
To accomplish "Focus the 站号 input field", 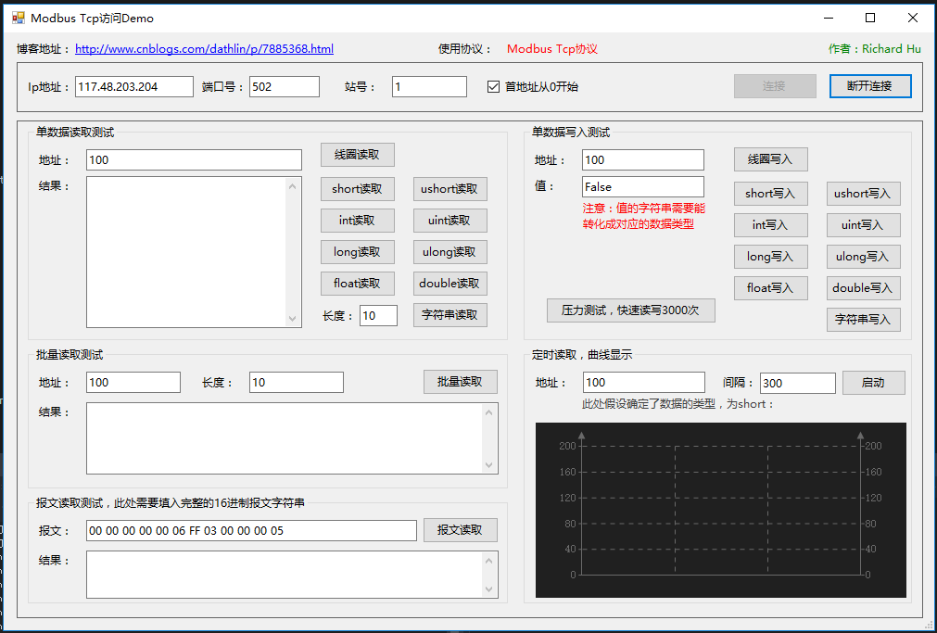I will point(429,87).
